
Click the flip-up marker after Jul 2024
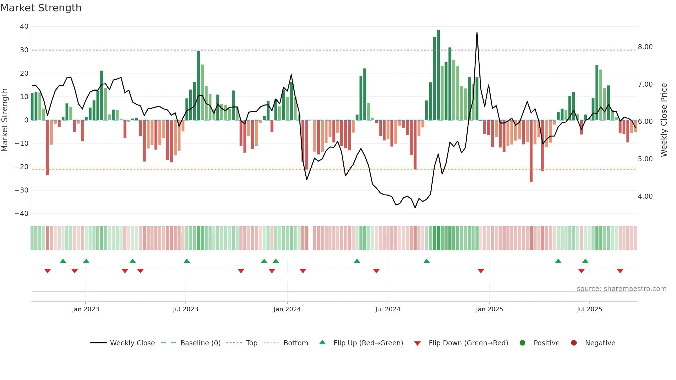coord(427,261)
